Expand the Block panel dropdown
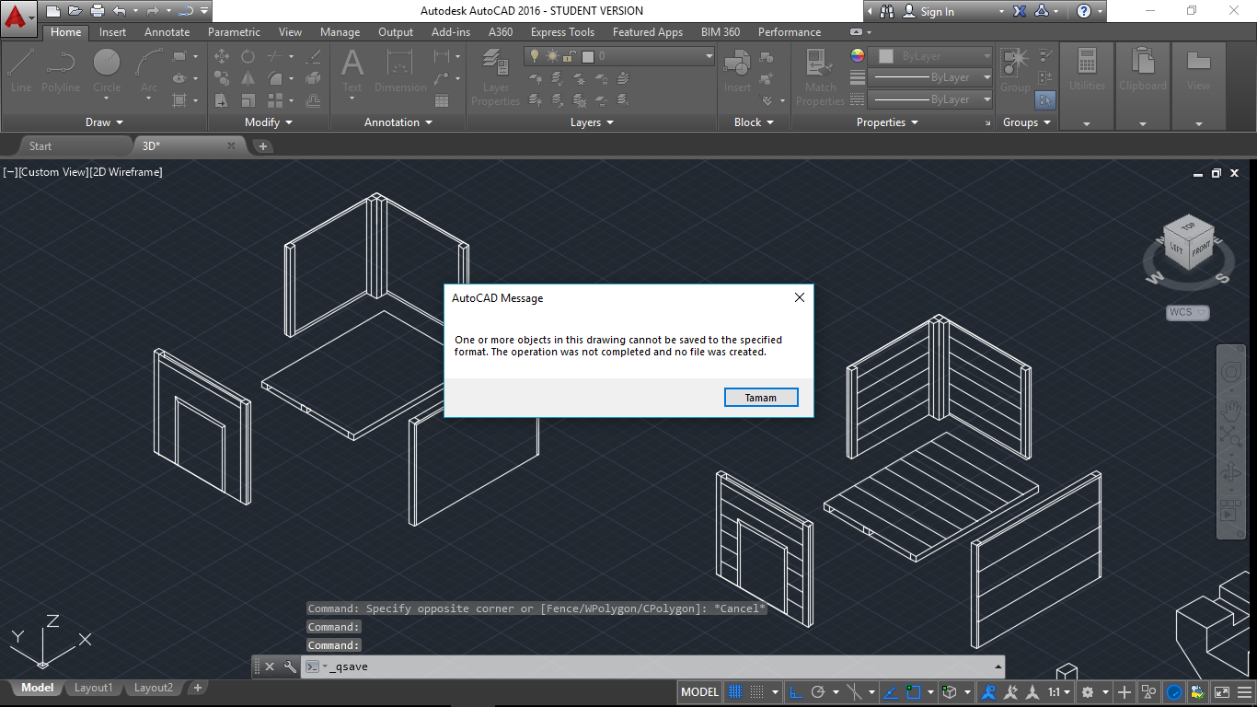 [x=754, y=122]
